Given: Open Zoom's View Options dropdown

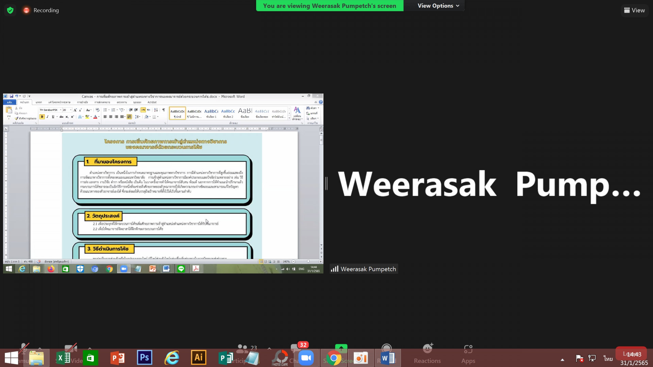Looking at the screenshot, I should 438,6.
